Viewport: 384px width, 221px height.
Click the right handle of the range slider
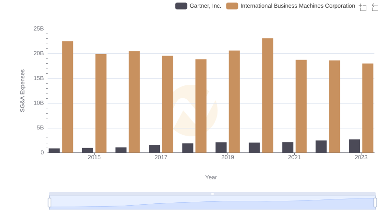pos(375,203)
